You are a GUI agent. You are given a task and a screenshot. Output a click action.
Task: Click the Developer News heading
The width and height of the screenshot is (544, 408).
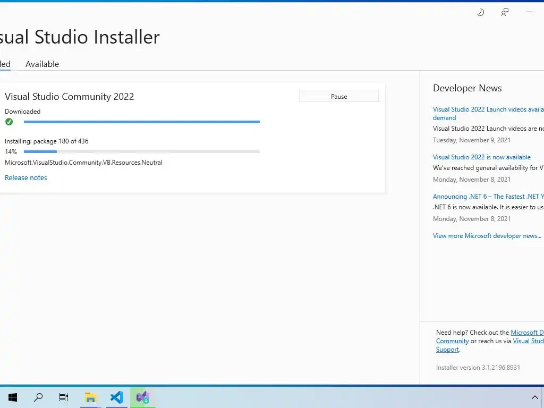pos(467,88)
